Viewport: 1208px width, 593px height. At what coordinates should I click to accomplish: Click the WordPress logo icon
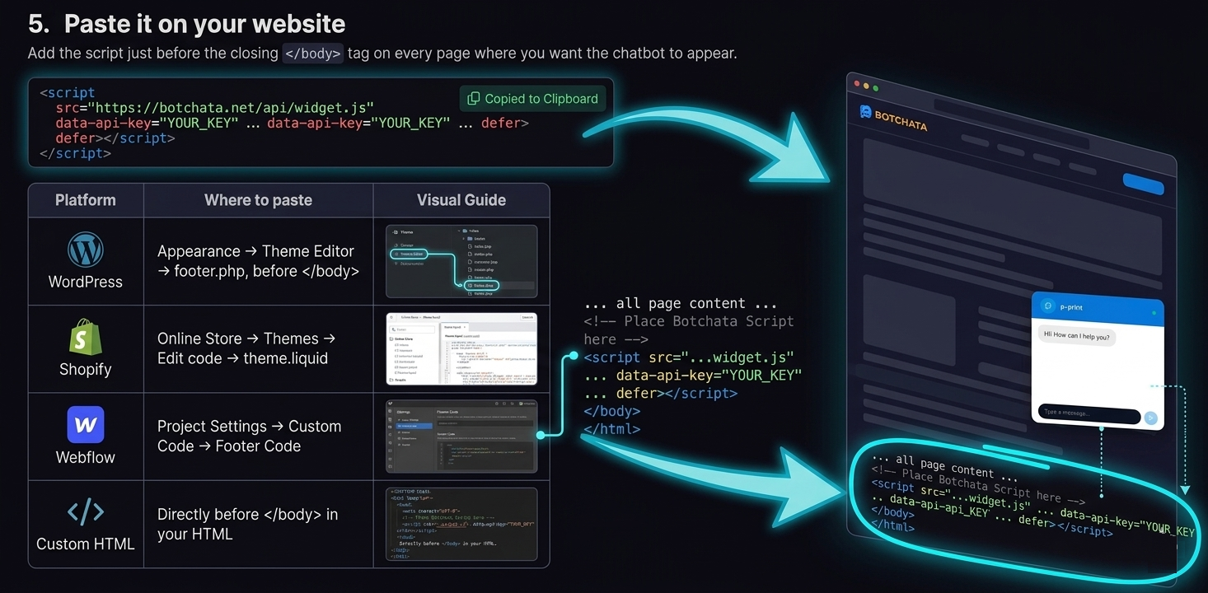point(86,250)
